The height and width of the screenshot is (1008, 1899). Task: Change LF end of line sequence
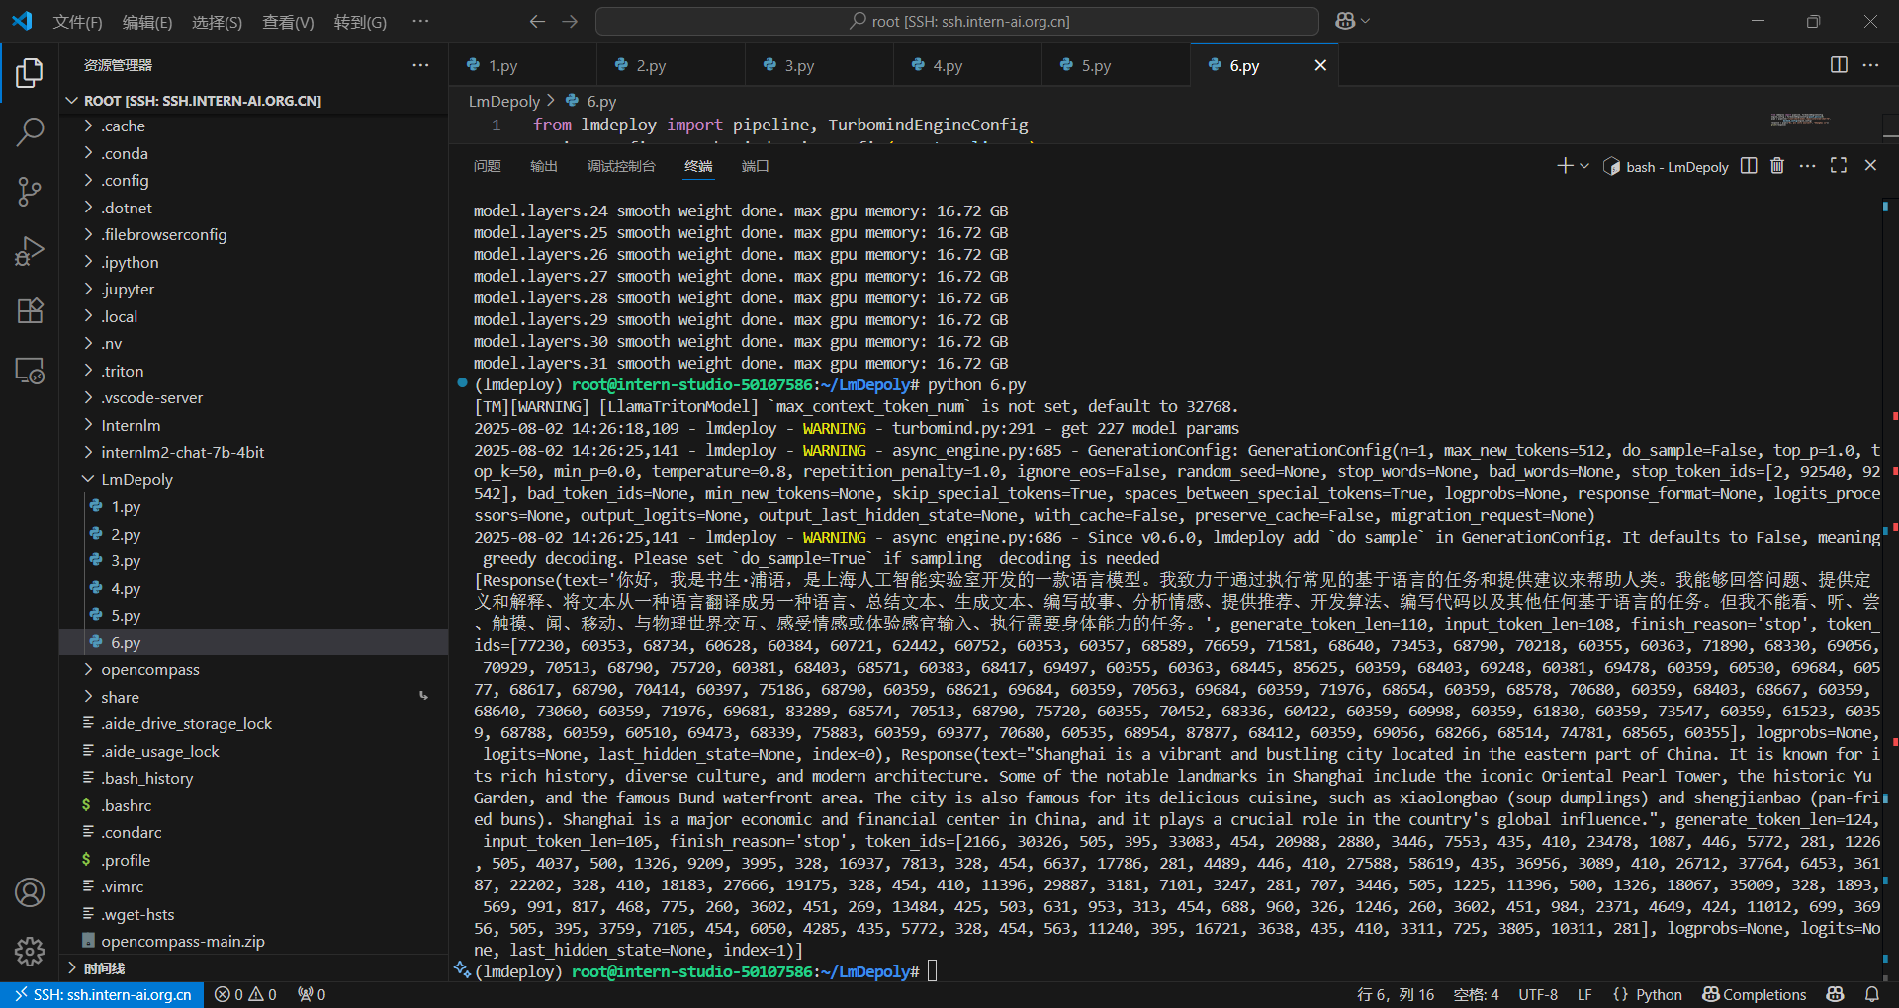pyautogui.click(x=1584, y=994)
